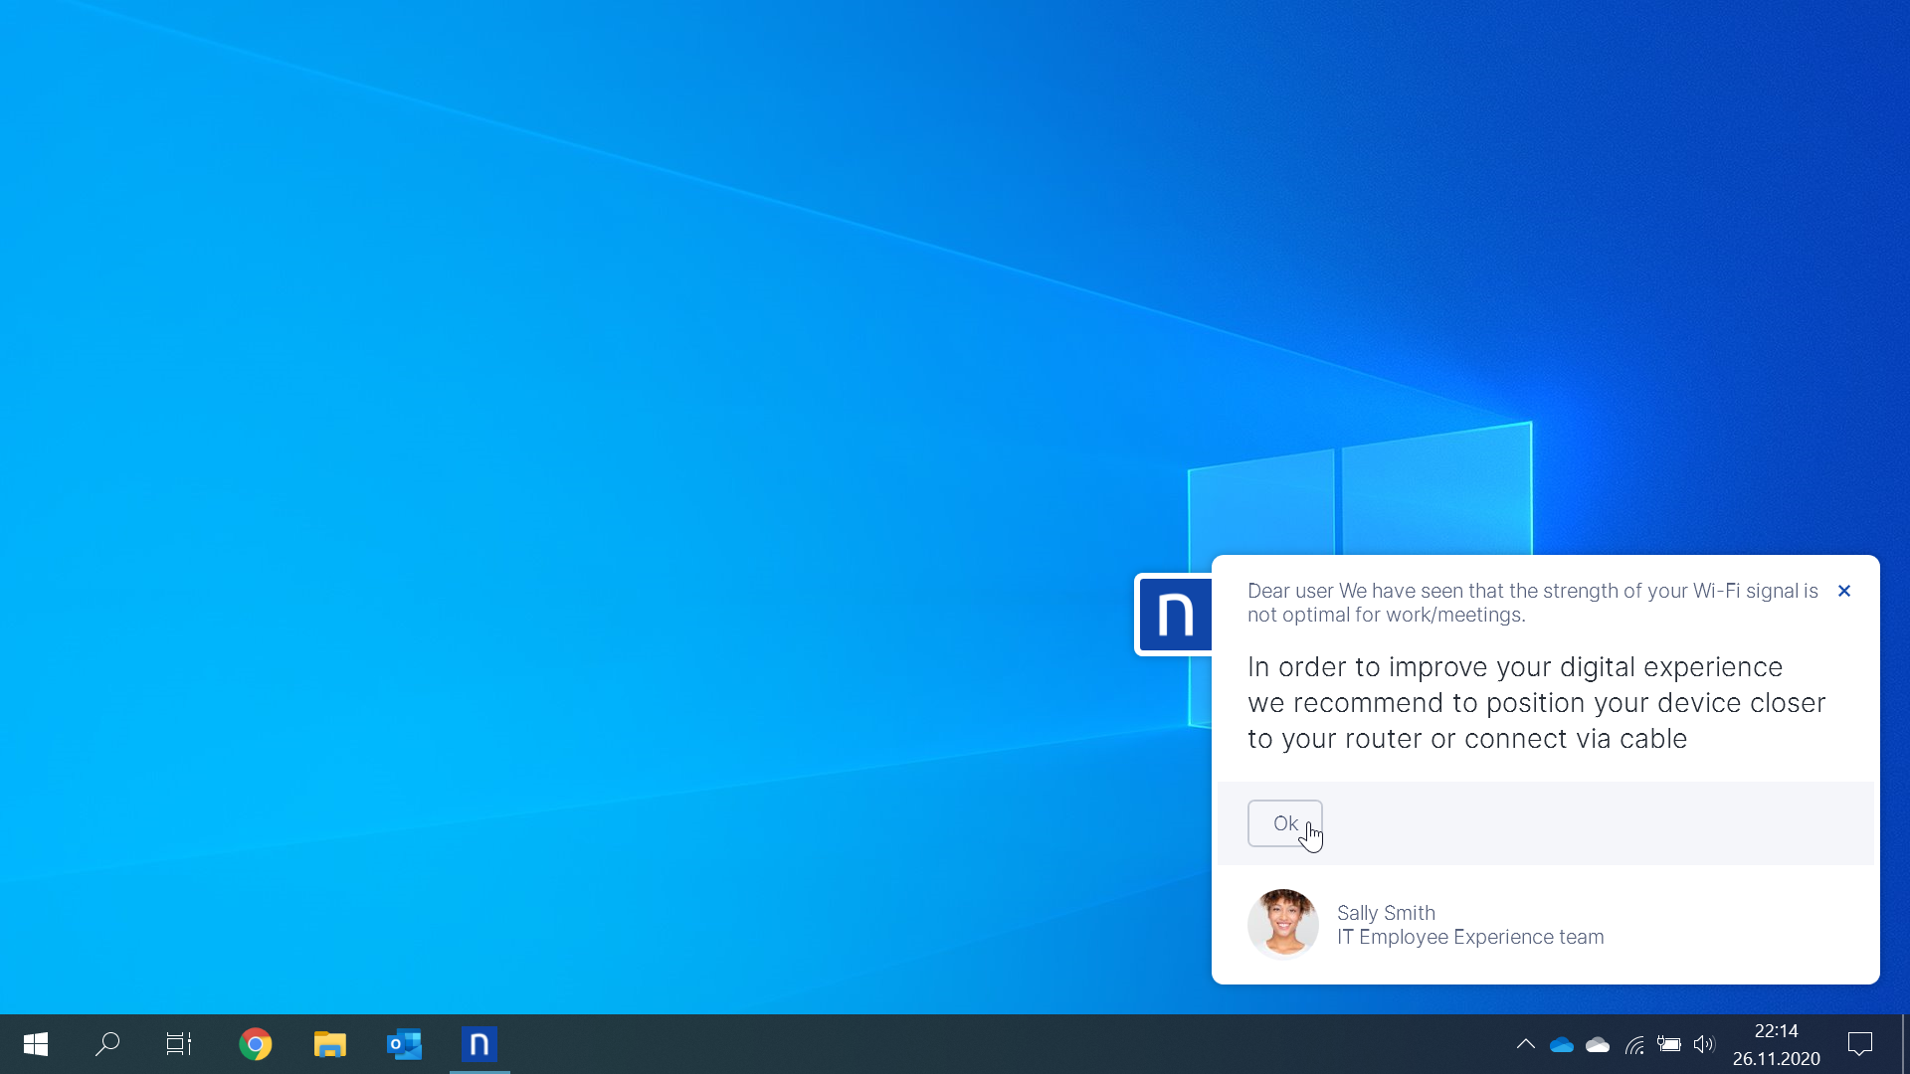This screenshot has height=1074, width=1910.
Task: Click the Show Desktop sliver
Action: tap(1905, 1044)
